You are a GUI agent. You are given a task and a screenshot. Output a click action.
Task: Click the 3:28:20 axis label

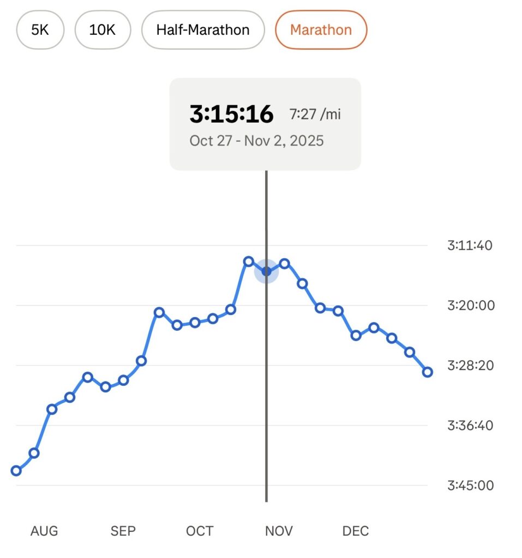coord(471,366)
